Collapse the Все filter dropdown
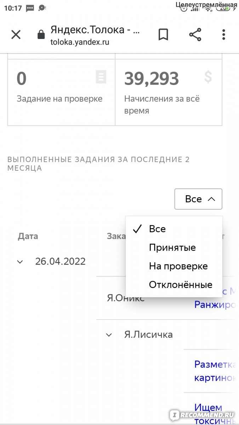This screenshot has width=239, height=425. (x=198, y=199)
